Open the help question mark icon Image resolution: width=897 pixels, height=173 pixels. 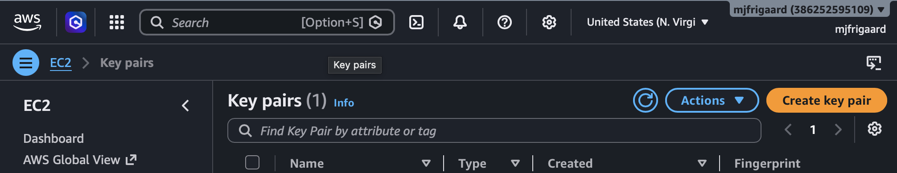505,22
